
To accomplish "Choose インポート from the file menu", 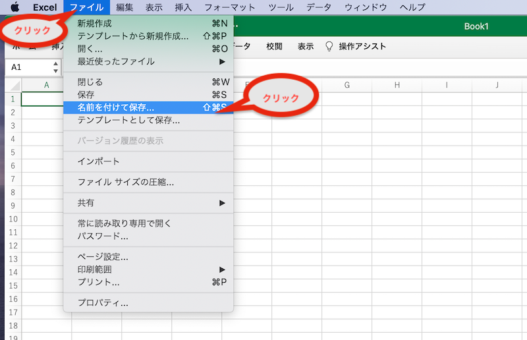I will tap(148, 161).
